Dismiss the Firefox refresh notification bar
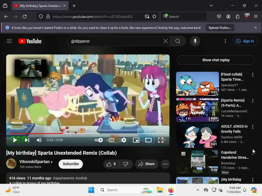Viewport: 262px width, 196px height. click(x=255, y=28)
